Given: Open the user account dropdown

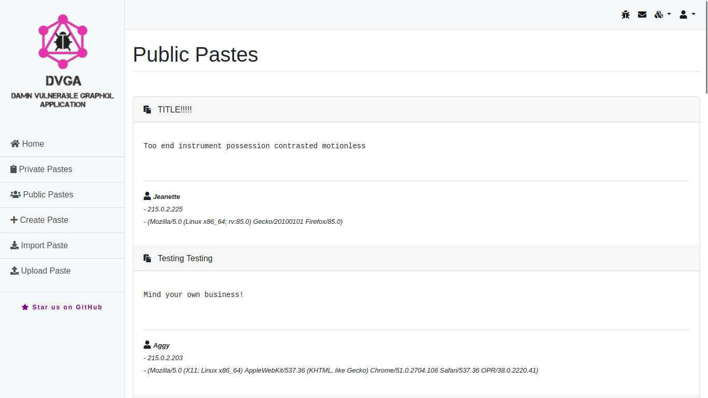Looking at the screenshot, I should tap(687, 15).
